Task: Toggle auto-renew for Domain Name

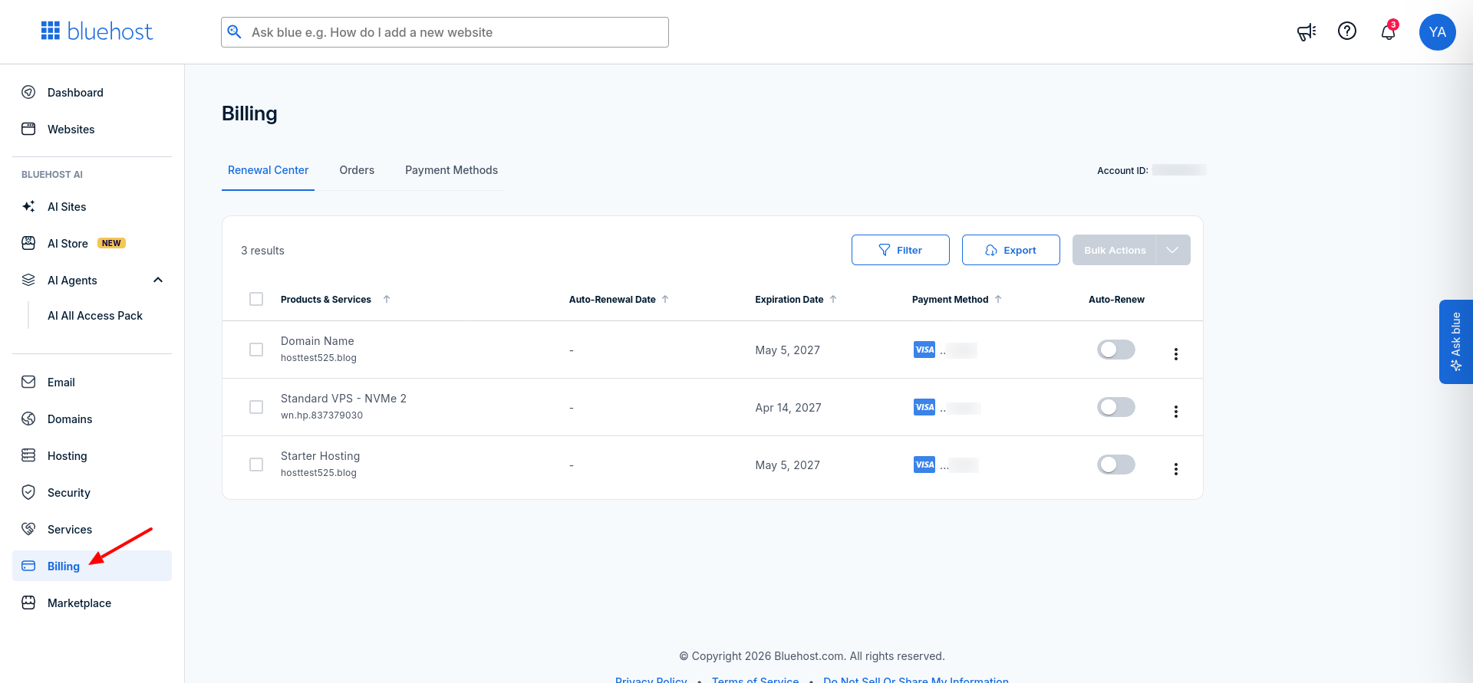Action: tap(1115, 350)
